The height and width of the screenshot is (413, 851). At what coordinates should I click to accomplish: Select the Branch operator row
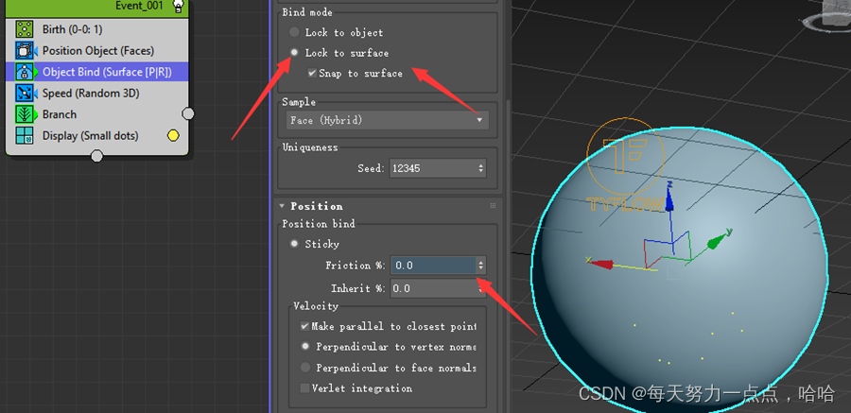(x=97, y=114)
